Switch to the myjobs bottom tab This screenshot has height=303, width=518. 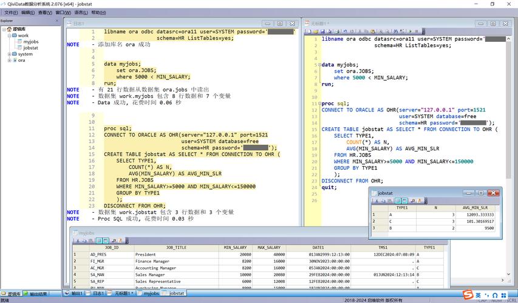(151, 293)
